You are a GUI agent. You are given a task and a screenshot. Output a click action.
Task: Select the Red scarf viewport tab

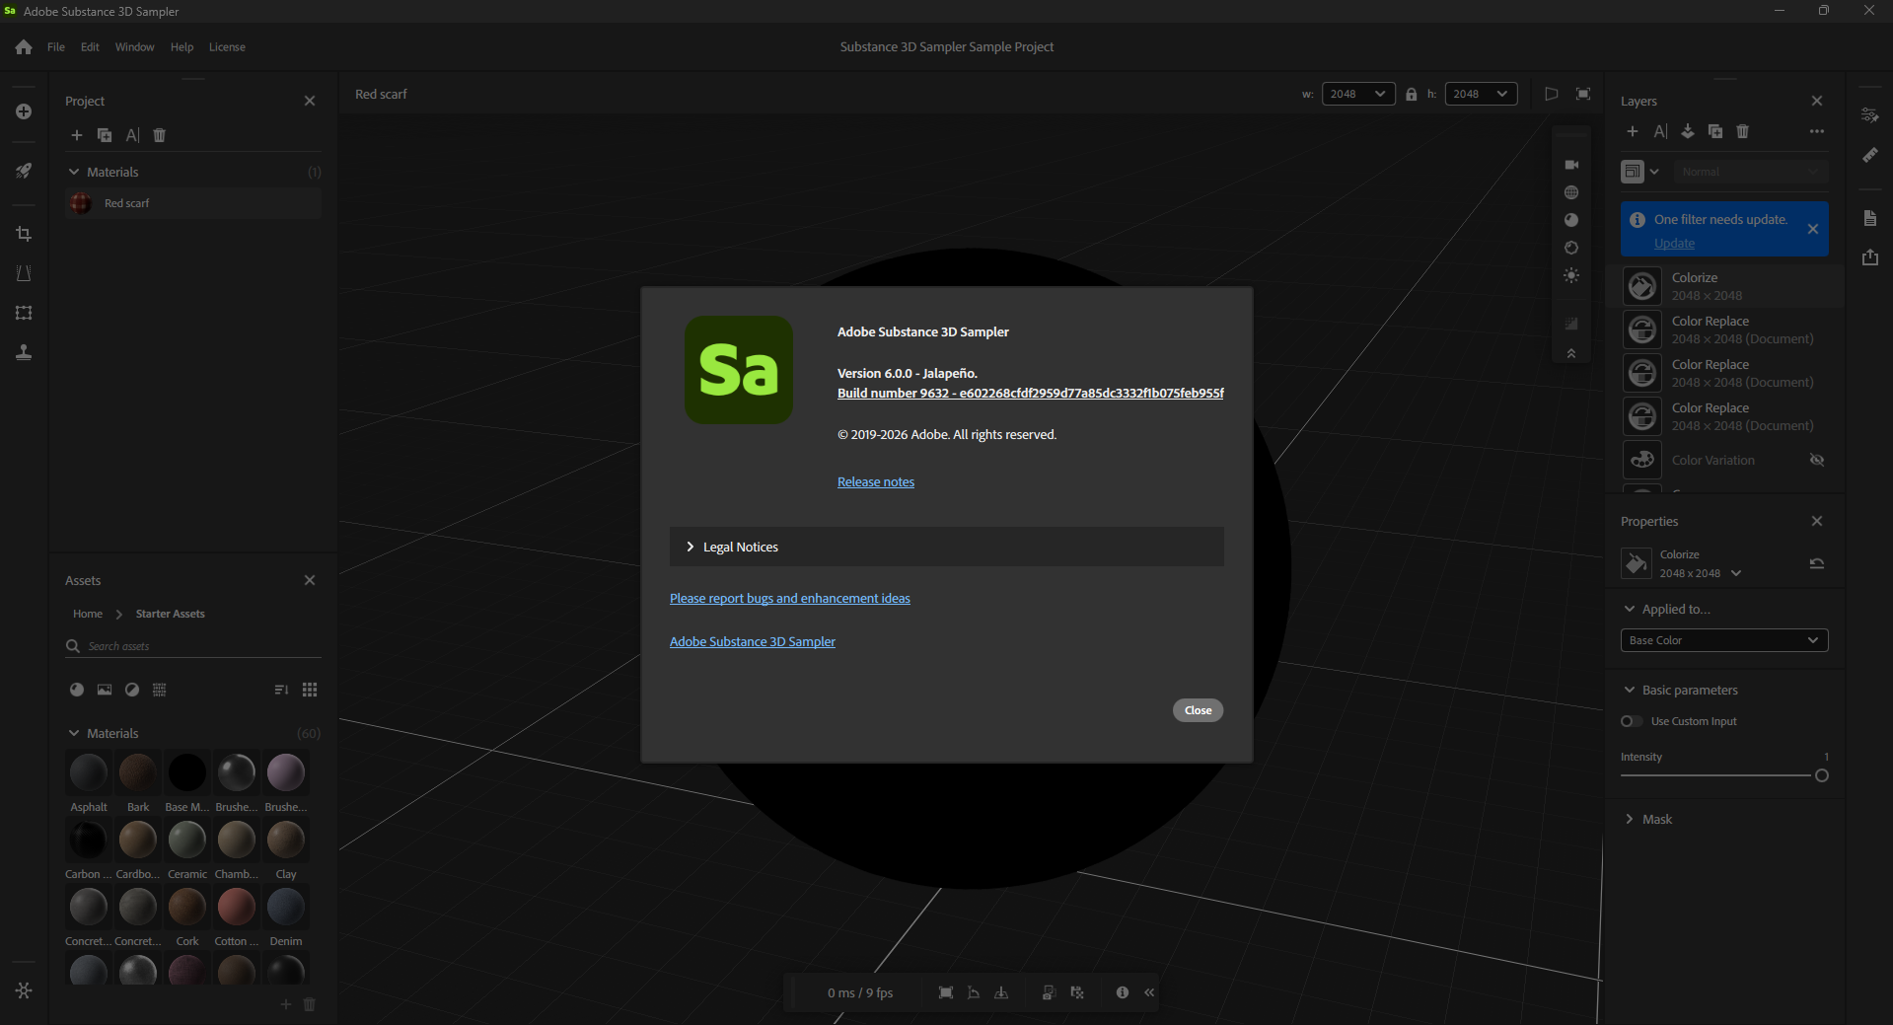(x=381, y=94)
